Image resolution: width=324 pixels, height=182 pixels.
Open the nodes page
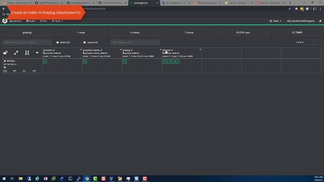coord(30,21)
